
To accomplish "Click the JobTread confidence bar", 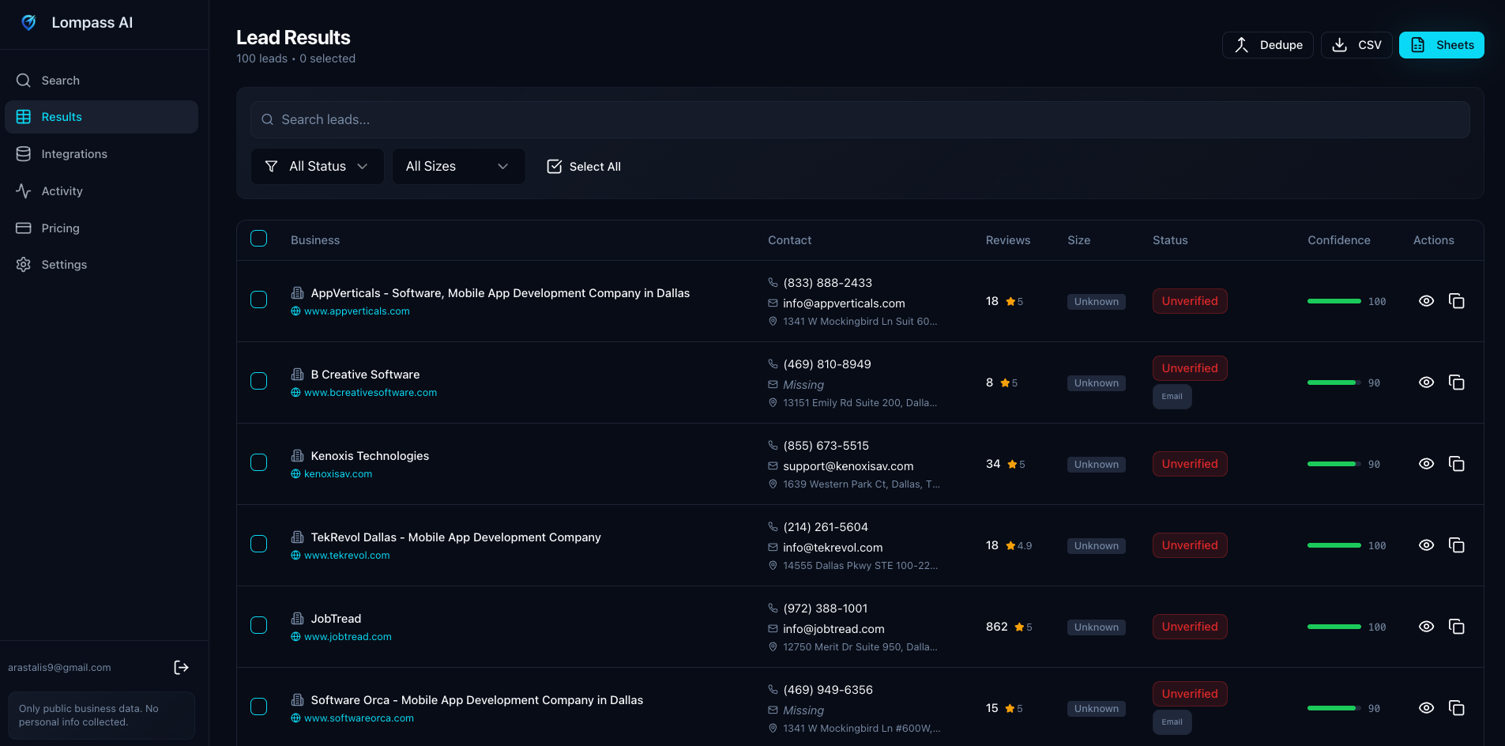I will [1334, 627].
